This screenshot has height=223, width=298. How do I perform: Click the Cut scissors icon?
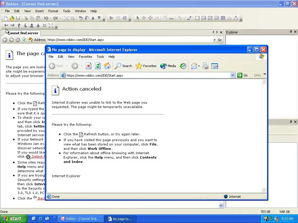tap(26, 18)
